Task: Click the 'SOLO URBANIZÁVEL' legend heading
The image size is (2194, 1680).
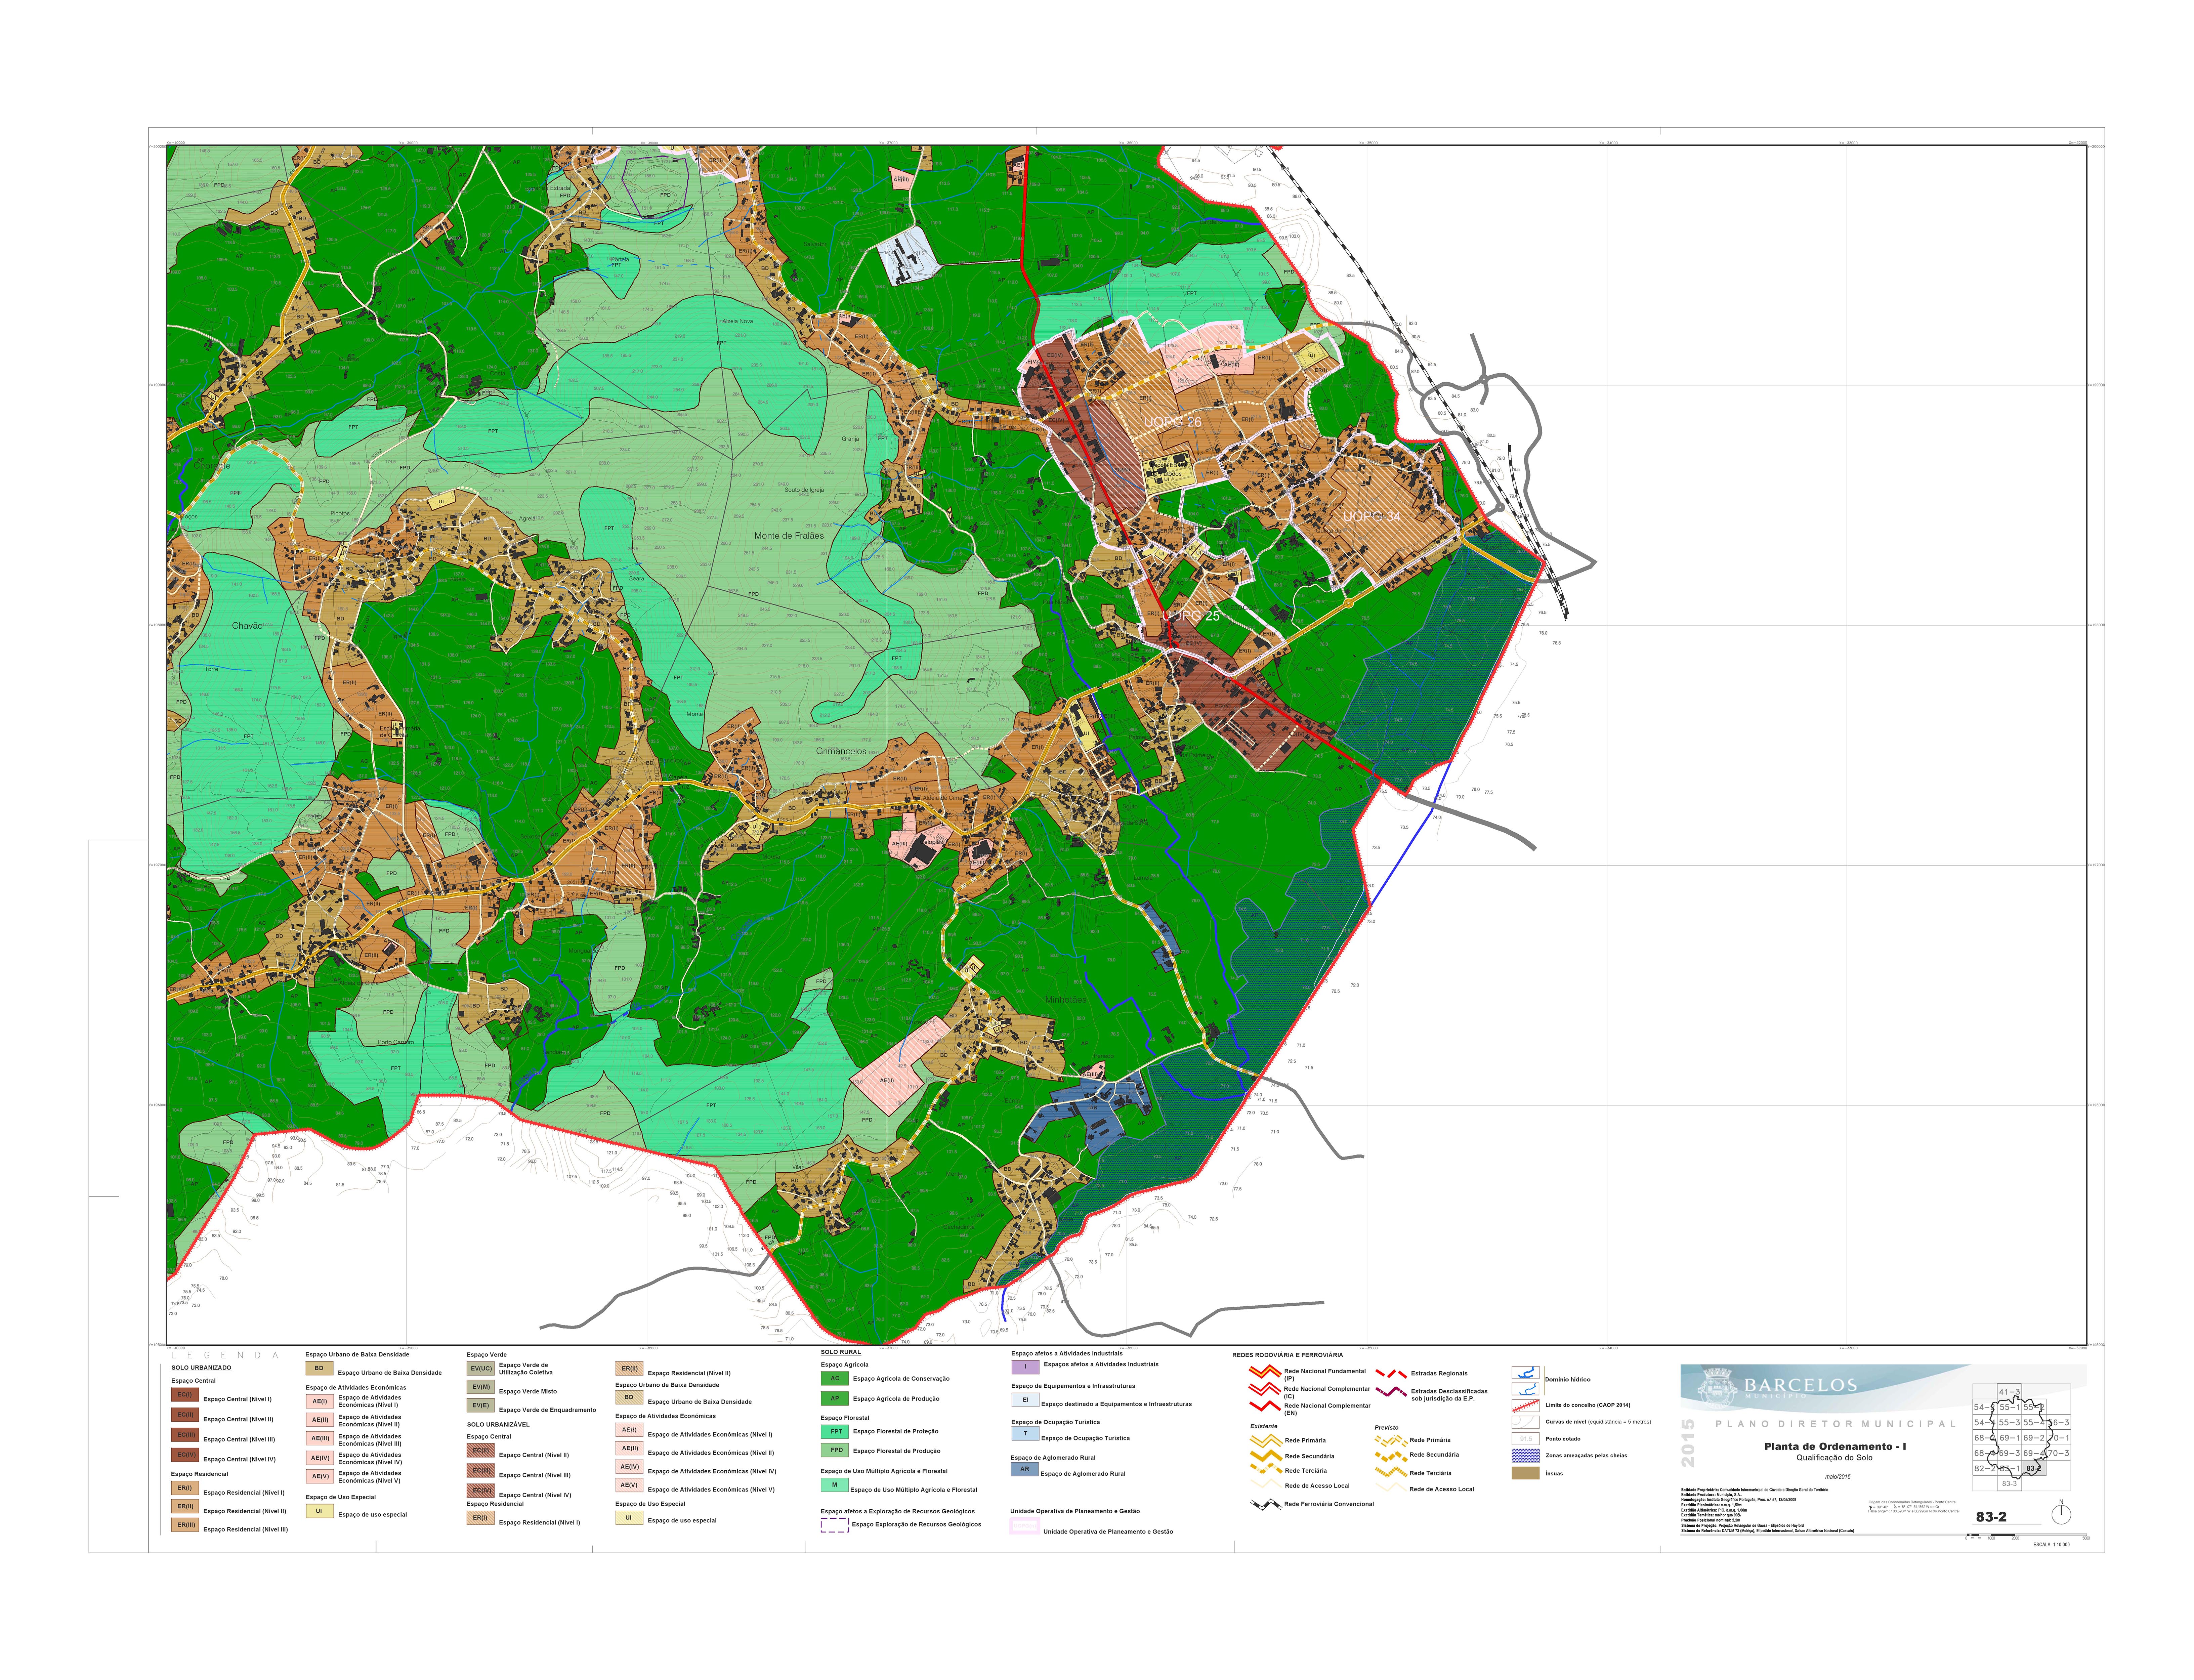Action: (x=498, y=1425)
